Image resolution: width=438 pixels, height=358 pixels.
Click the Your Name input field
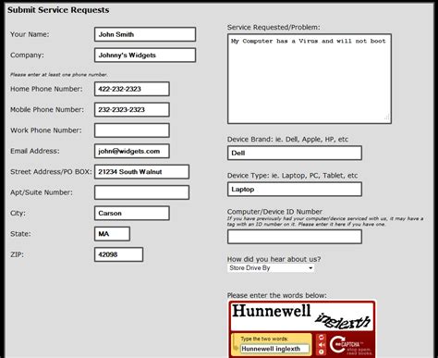(x=145, y=34)
